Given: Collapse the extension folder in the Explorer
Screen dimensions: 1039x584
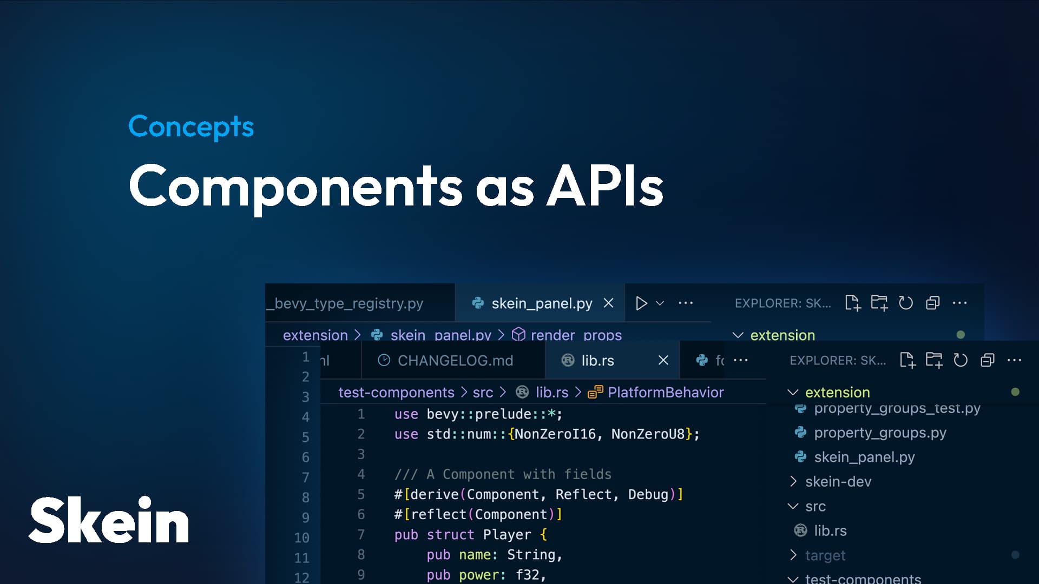Looking at the screenshot, I should click(x=794, y=392).
